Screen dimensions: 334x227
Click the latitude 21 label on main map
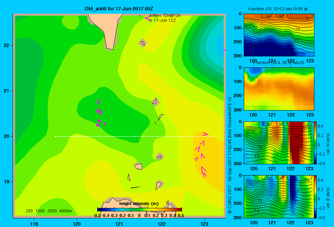coord(7,91)
